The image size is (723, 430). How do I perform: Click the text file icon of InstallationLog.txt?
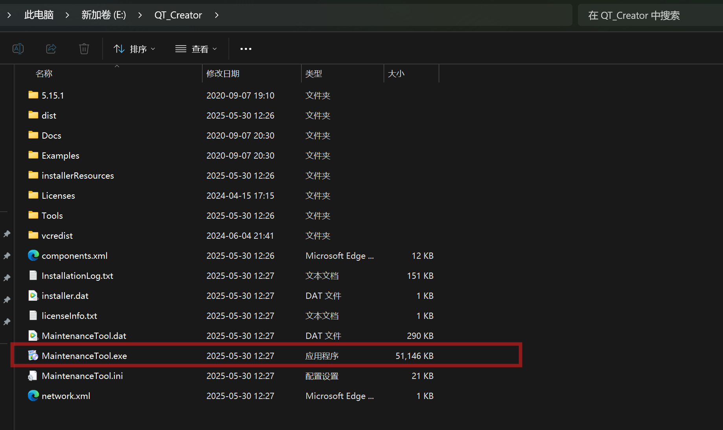pyautogui.click(x=33, y=275)
